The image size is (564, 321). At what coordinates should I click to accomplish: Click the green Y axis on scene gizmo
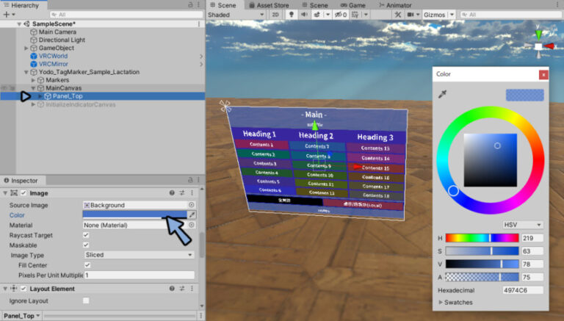click(x=538, y=35)
